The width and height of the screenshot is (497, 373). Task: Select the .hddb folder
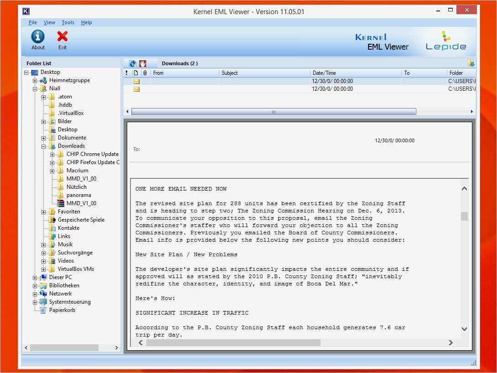click(x=65, y=104)
